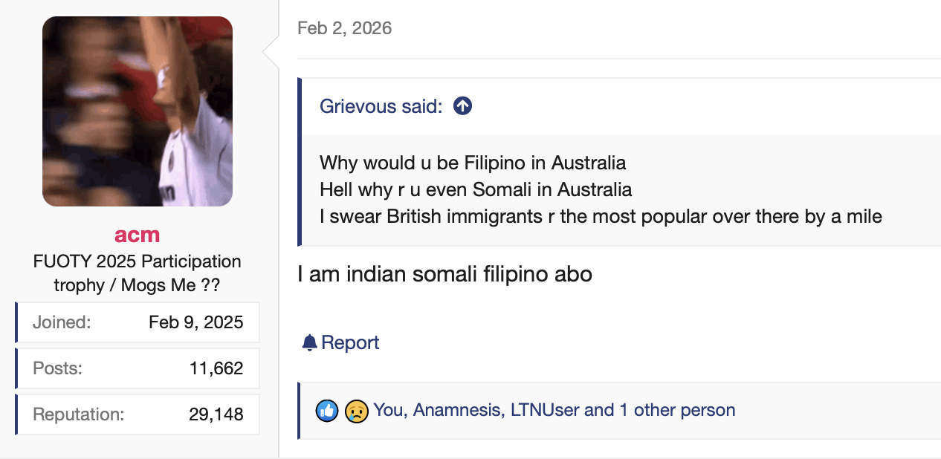The height and width of the screenshot is (459, 941).
Task: Expand the quote starting "Why would u be Filipino"
Action: click(x=473, y=163)
